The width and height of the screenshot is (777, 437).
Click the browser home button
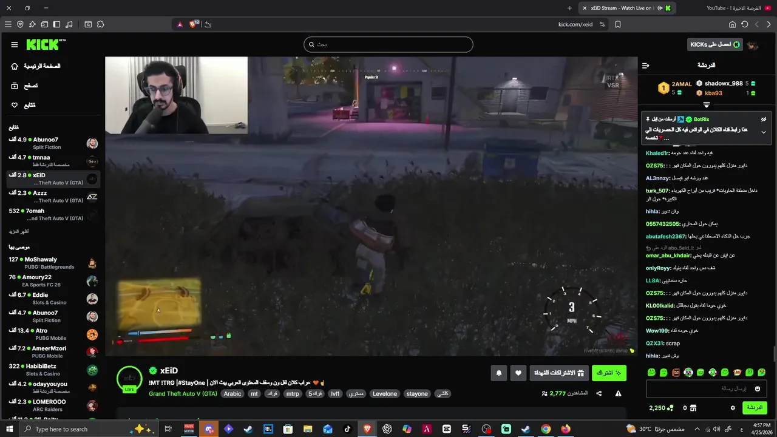(732, 24)
